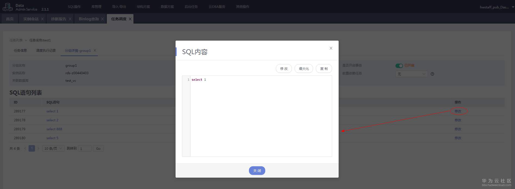The width and height of the screenshot is (515, 189).
Task: Click inside the SQL editor text area
Action: 261,116
